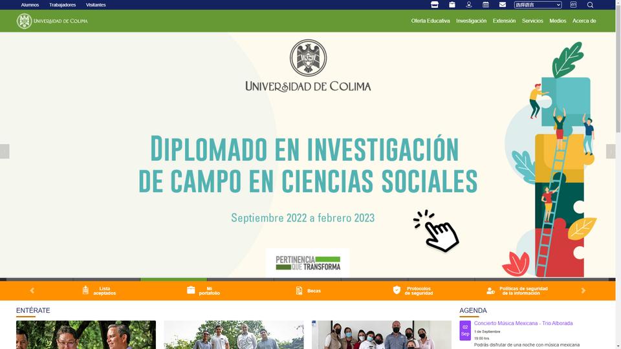The image size is (621, 349).
Task: Click the ENTÉRATE section heading
Action: 33,311
